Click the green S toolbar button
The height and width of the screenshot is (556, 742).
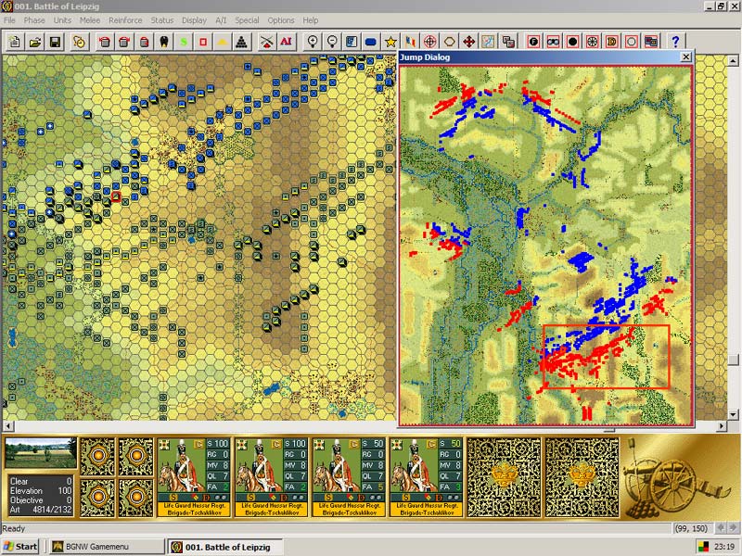point(184,42)
